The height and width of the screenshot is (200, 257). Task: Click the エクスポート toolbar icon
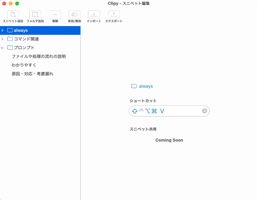pos(114,14)
